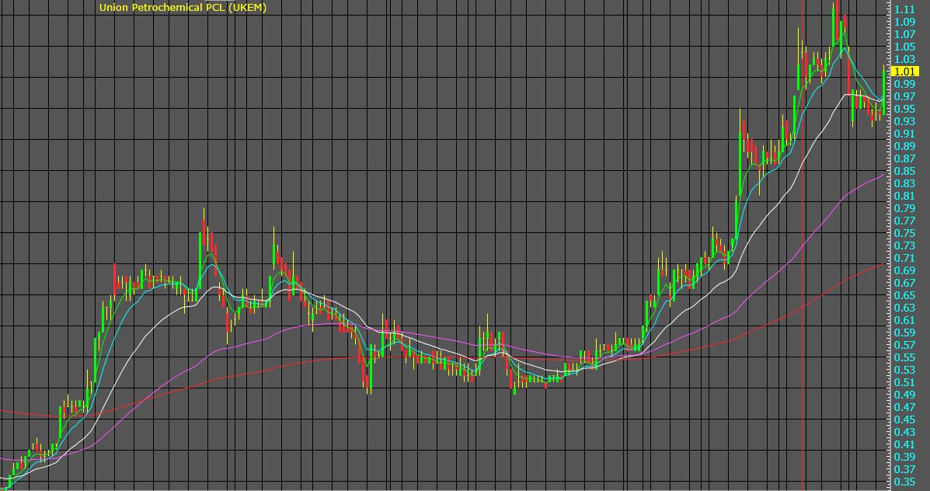
Task: Click the 0.41 price axis label
Action: coord(904,444)
